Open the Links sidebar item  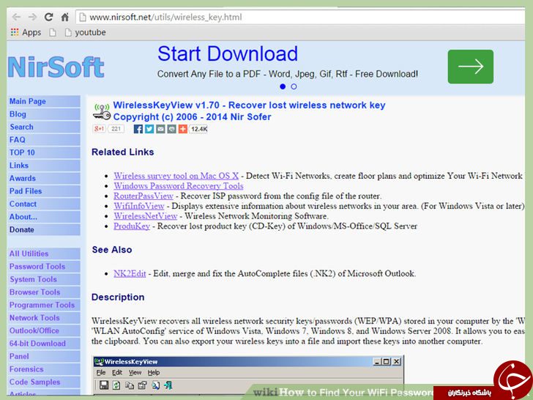point(44,166)
